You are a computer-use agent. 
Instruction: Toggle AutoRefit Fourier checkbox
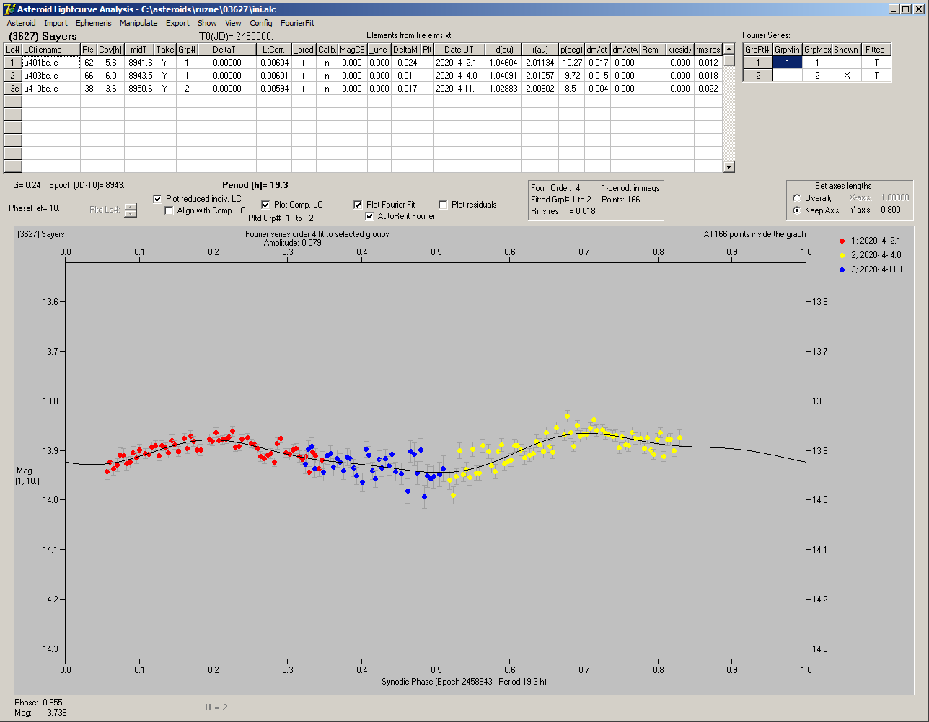(370, 216)
